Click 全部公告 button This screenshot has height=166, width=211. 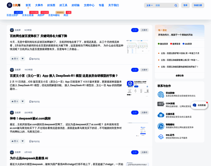click(180, 76)
